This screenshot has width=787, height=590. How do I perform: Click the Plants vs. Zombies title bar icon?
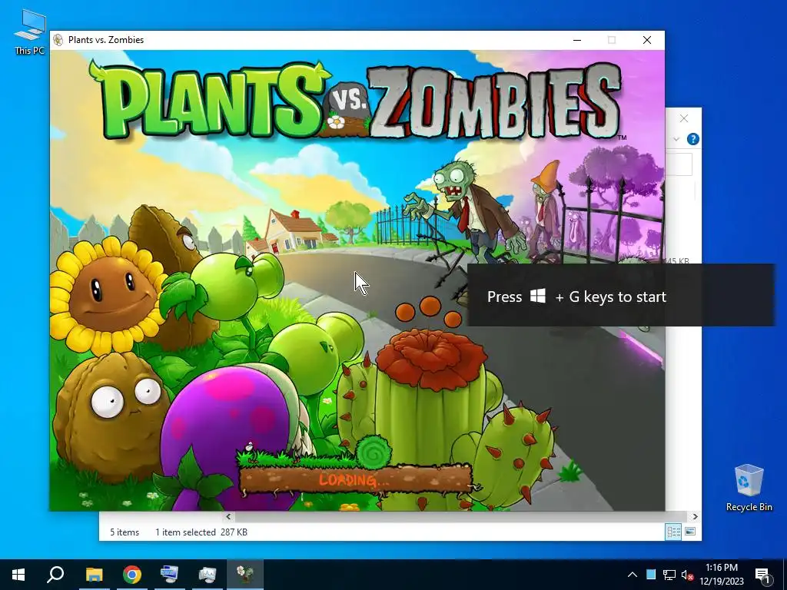tap(58, 40)
